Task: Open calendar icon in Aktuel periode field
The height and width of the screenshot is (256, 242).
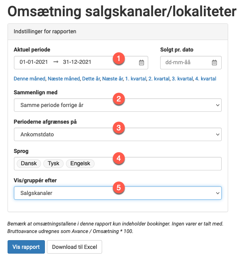Action: coord(141,63)
